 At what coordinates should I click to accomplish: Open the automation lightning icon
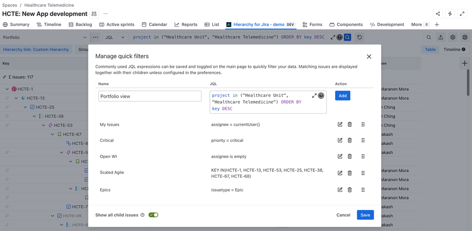pyautogui.click(x=450, y=14)
